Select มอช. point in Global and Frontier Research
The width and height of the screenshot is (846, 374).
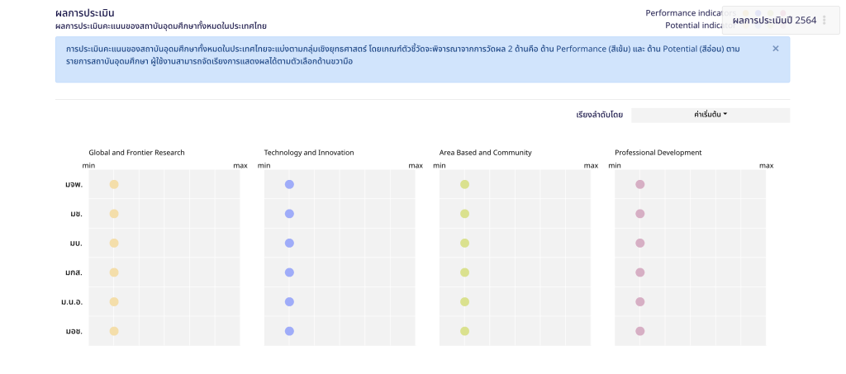114,331
